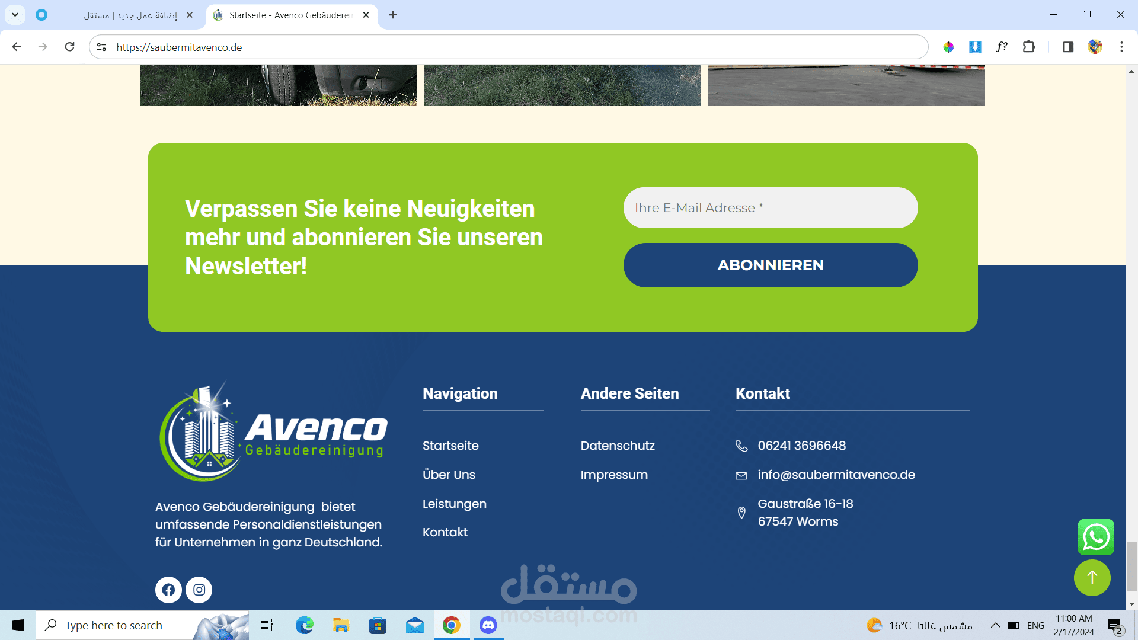The height and width of the screenshot is (640, 1138).
Task: Open a new browser tab
Action: (393, 15)
